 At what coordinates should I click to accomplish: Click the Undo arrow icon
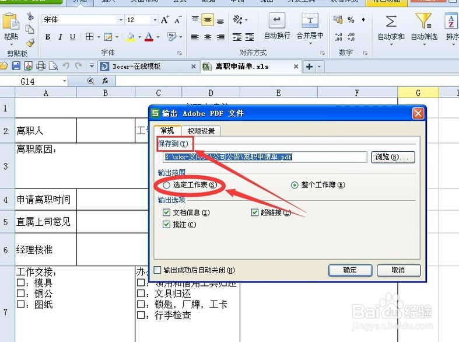[66, 66]
